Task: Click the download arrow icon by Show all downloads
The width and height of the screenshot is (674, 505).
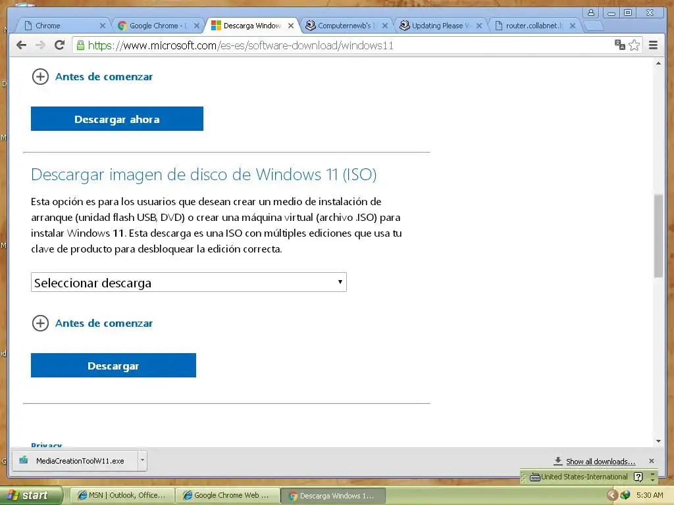Action: click(558, 461)
